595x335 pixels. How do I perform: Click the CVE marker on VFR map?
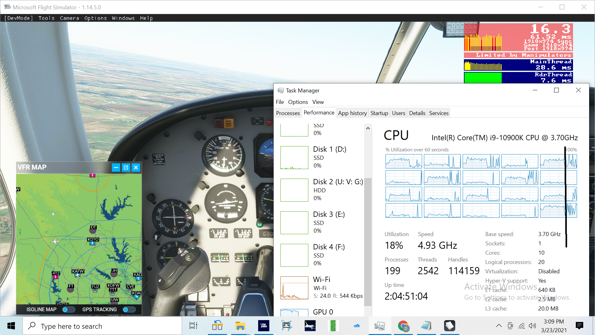tap(130, 288)
